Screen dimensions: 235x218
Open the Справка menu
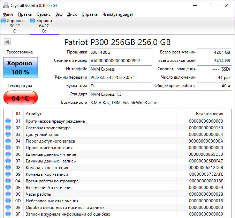point(90,14)
